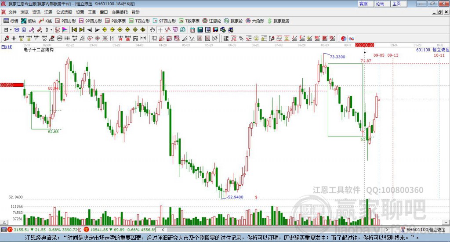This screenshot has height=242, width=450.
Task: Click the 日K线 chart label
Action: (6, 47)
